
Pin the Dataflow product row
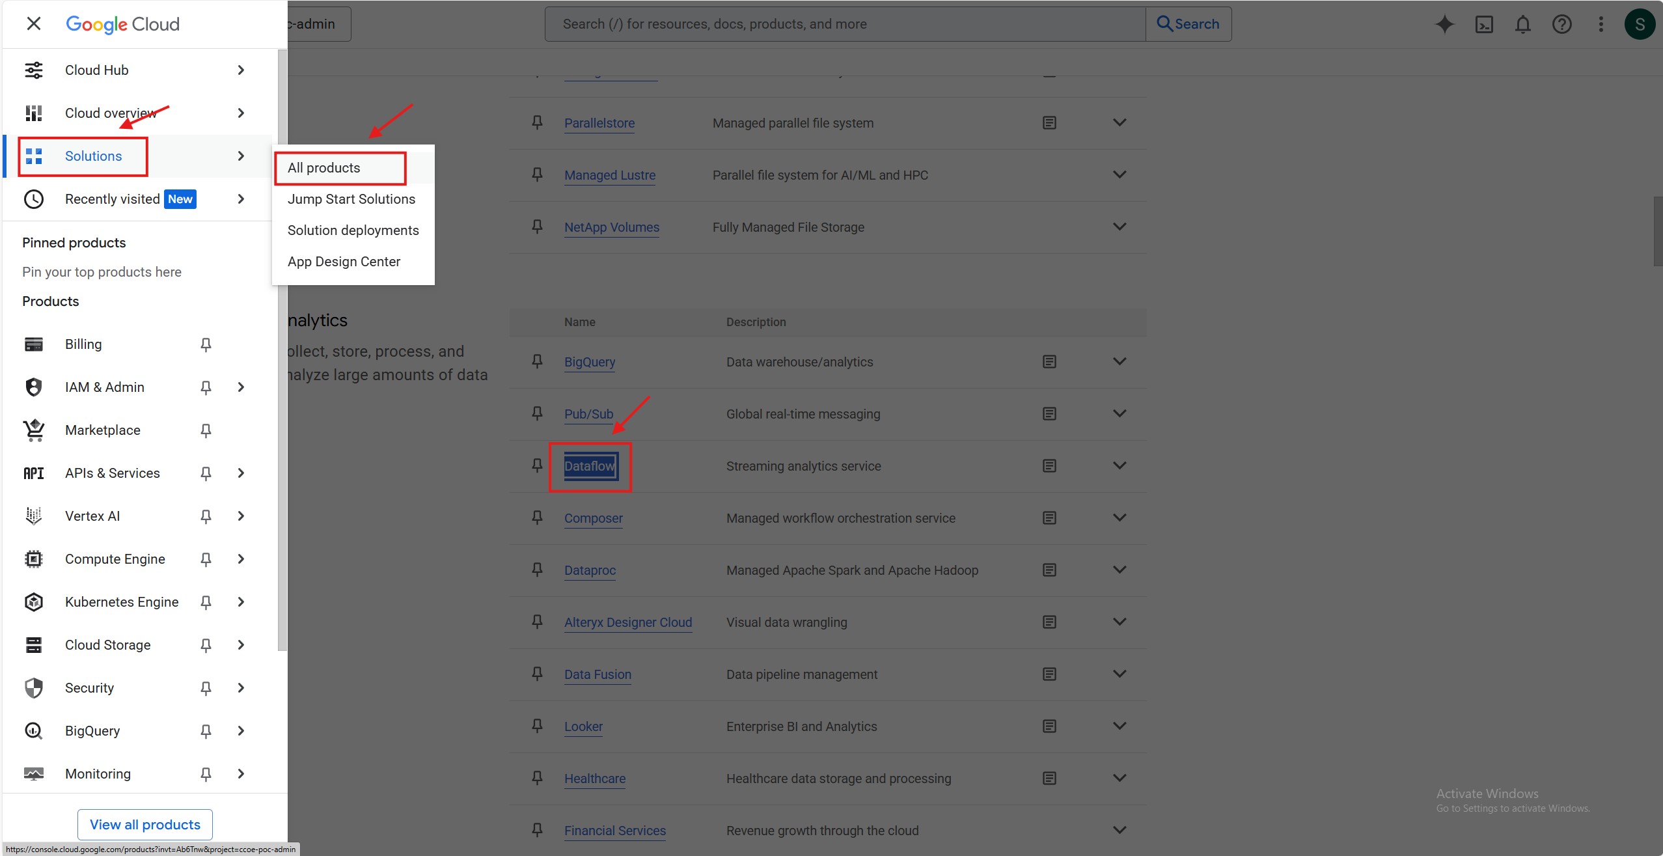[537, 465]
